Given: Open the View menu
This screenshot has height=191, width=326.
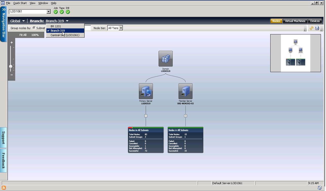Looking at the screenshot, I should [32, 3].
